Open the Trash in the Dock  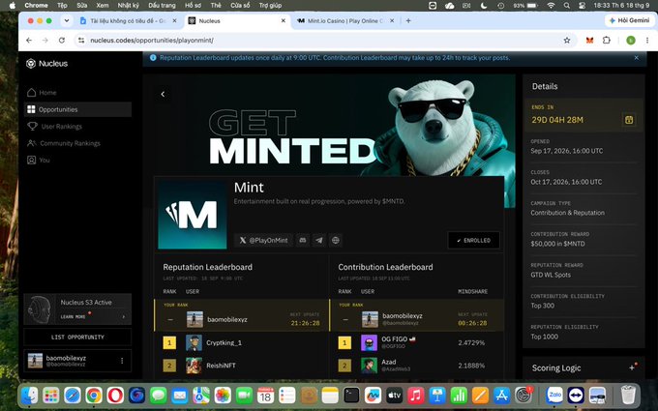pos(628,396)
